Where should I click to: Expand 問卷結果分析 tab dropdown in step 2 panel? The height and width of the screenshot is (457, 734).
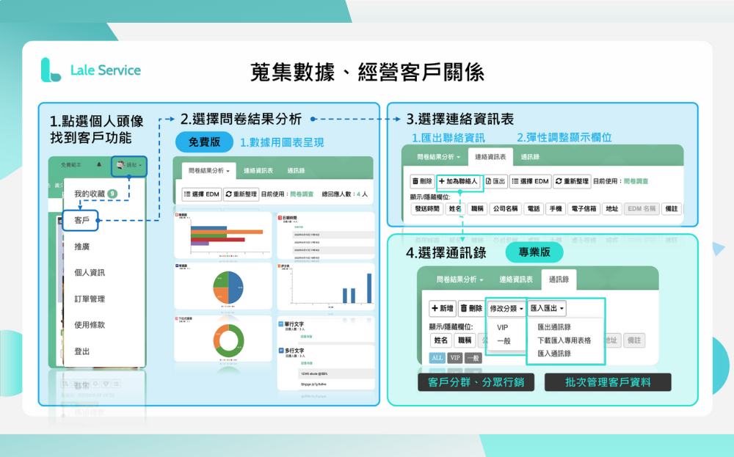pos(208,171)
